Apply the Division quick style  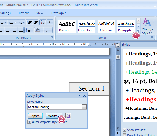tap(67, 26)
